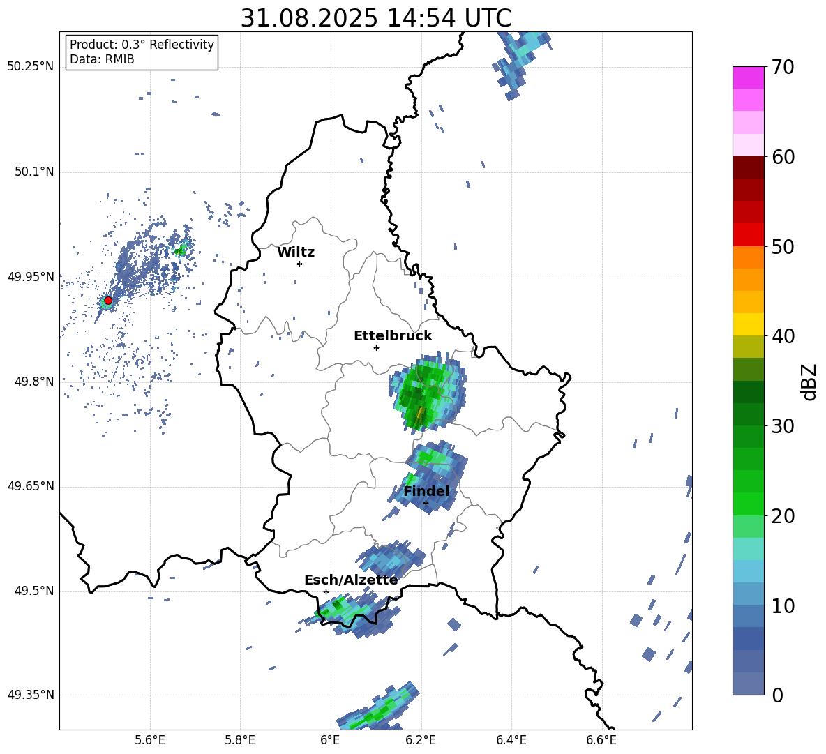Click the 49.65°N latitude label
Viewport: 826px width, 754px height.
(x=31, y=486)
